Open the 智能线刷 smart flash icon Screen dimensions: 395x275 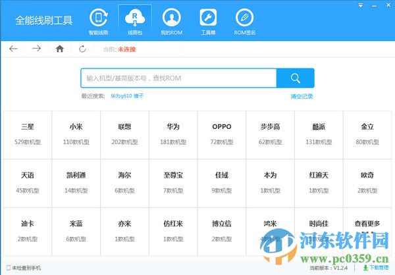pyautogui.click(x=99, y=22)
